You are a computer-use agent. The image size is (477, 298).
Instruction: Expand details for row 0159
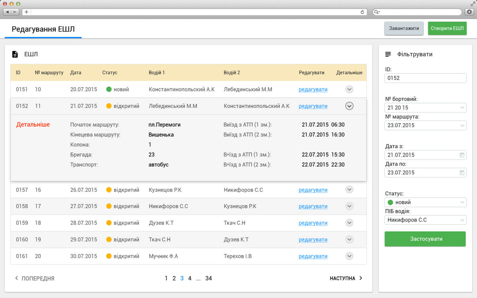349,223
